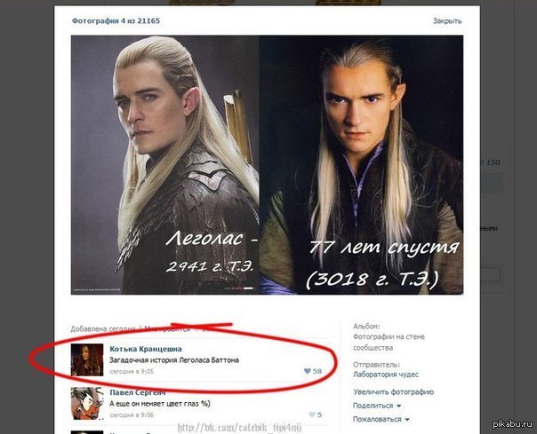Image resolution: width=537 pixels, height=434 pixels.
Task: Open album Фотографии на стене сообщества
Action: click(x=389, y=343)
